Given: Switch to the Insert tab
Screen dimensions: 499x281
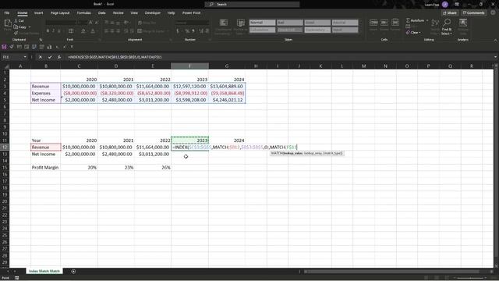Looking at the screenshot, I should [38, 13].
